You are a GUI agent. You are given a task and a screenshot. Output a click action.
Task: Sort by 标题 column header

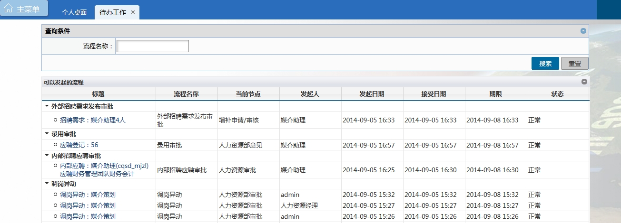click(x=99, y=94)
